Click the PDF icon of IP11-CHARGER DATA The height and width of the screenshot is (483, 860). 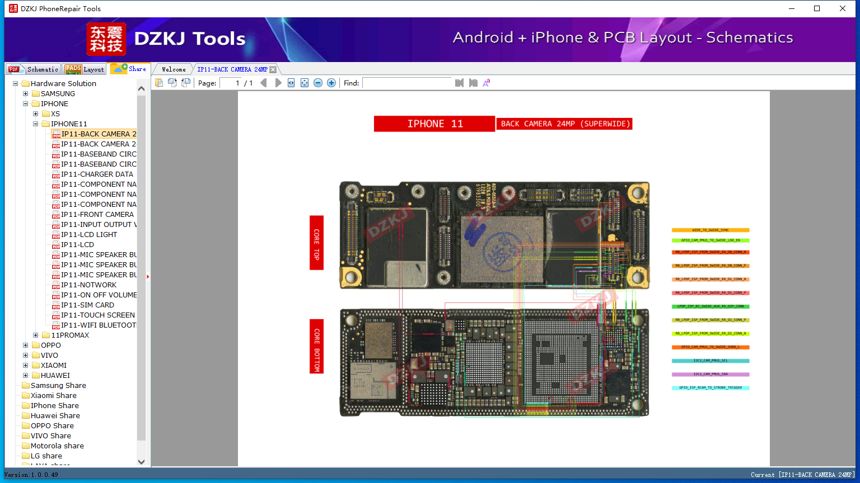tap(56, 174)
